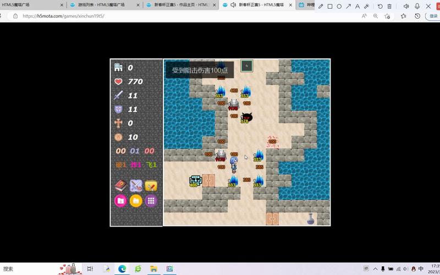This screenshot has height=275, width=440.
Task: Select the pencil annotation tool
Action: [320, 6]
